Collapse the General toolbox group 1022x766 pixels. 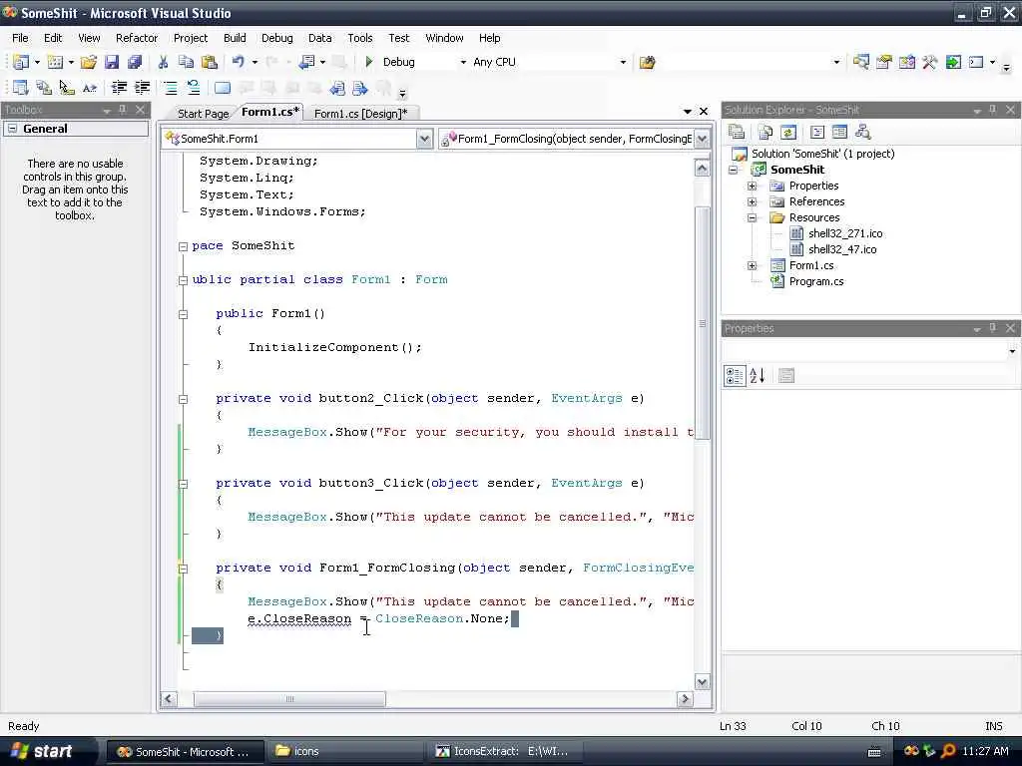[x=12, y=129]
